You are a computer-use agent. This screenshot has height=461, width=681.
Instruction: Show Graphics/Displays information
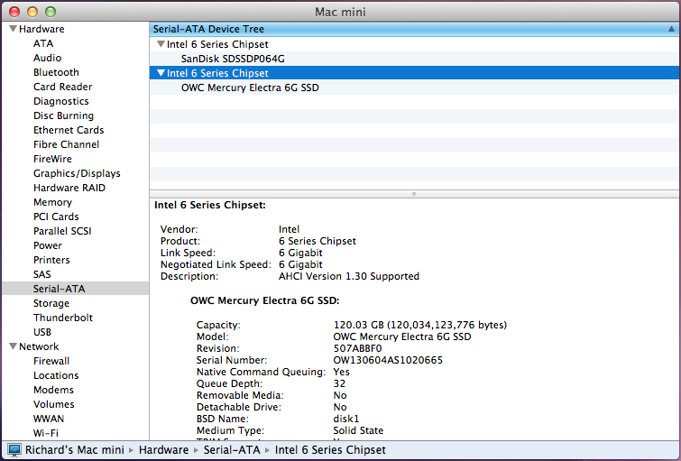tap(77, 173)
